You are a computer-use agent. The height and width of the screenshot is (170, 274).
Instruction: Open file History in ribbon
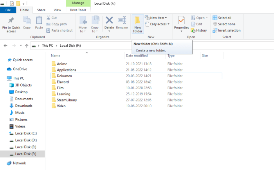(x=199, y=30)
